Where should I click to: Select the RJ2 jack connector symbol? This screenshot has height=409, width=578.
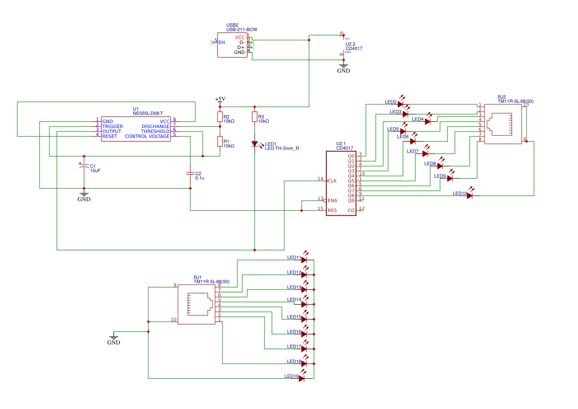503,124
